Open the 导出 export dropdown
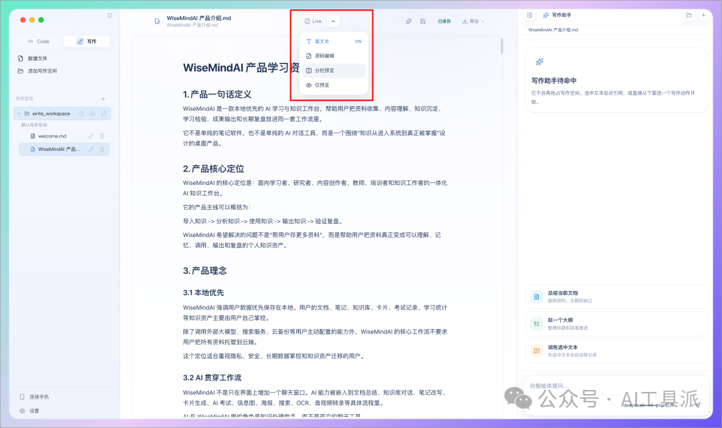Image resolution: width=722 pixels, height=428 pixels. click(473, 21)
